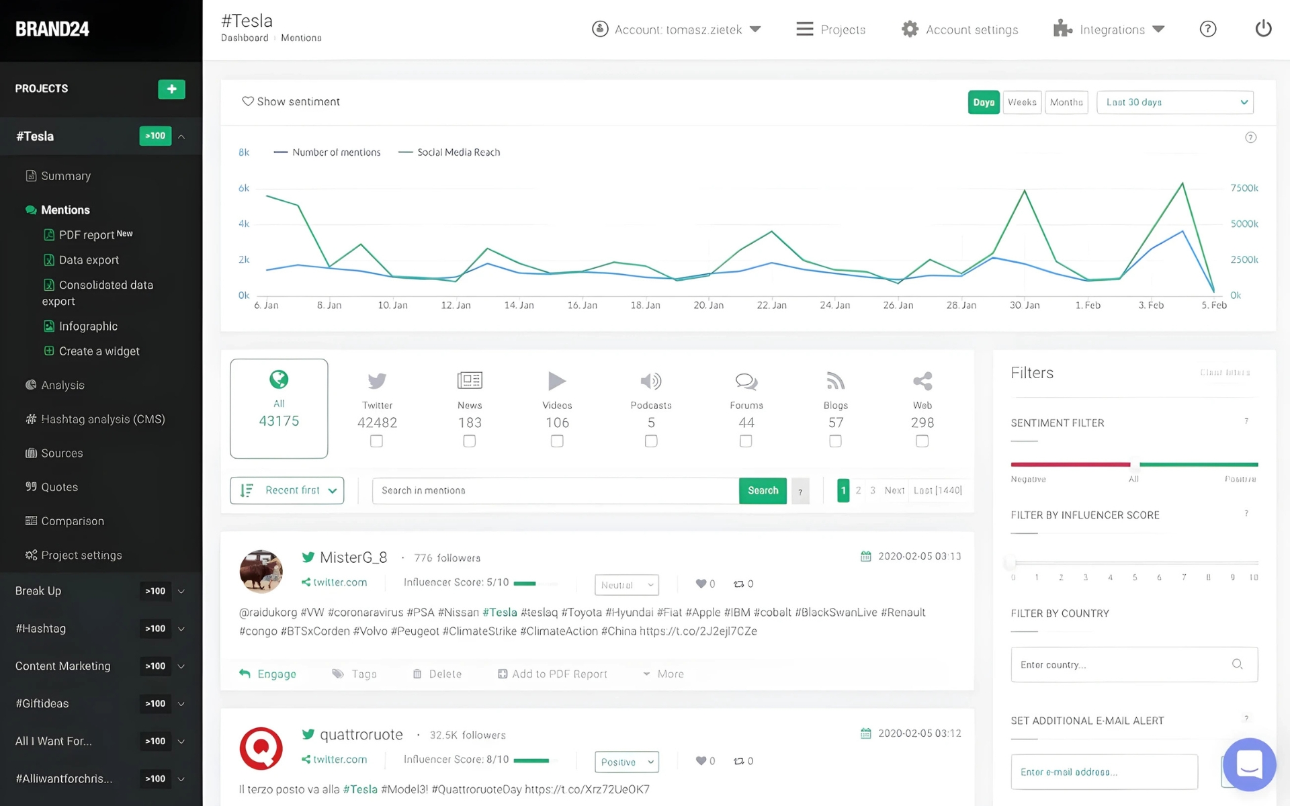The image size is (1290, 806).
Task: Click the negative red sentiment filter bar
Action: 1070,464
